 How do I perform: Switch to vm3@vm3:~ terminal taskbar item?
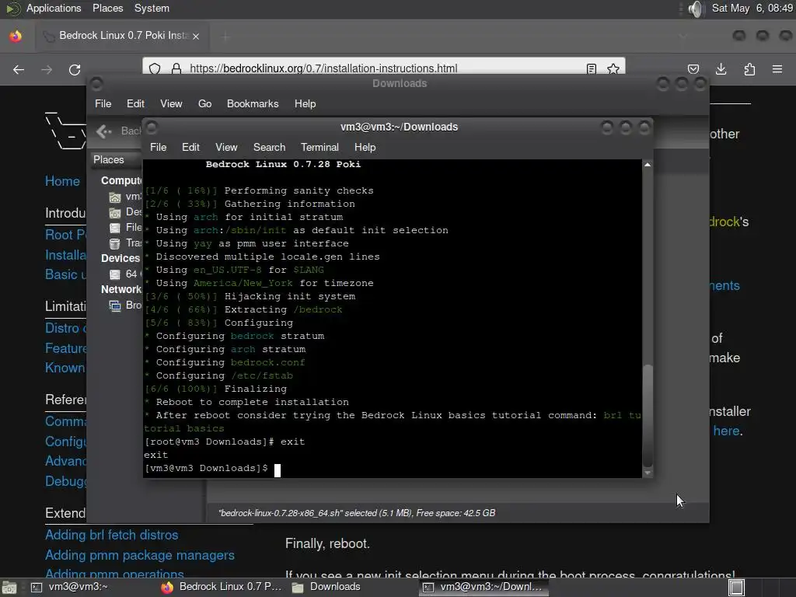pos(69,587)
